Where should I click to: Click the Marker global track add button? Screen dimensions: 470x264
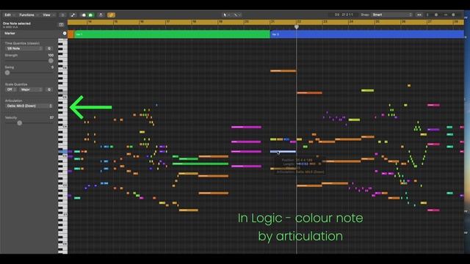point(65,33)
